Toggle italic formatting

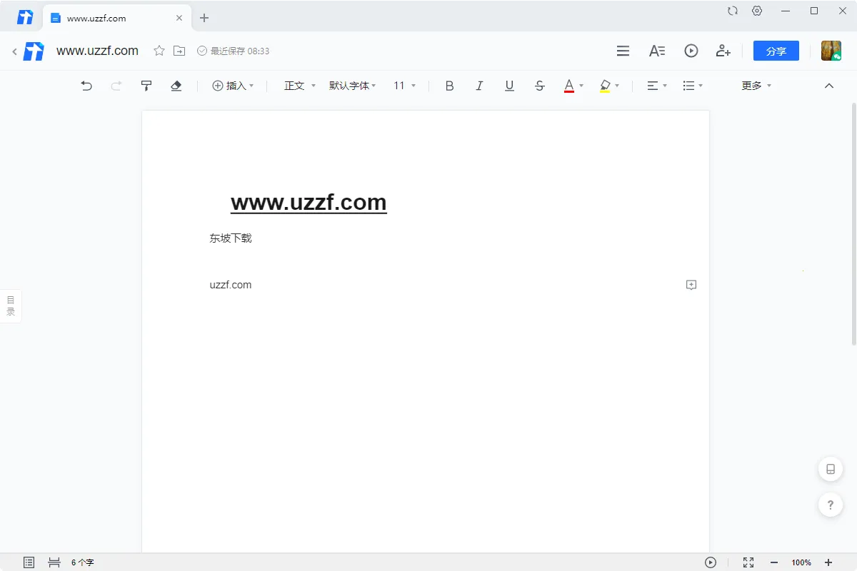(479, 86)
